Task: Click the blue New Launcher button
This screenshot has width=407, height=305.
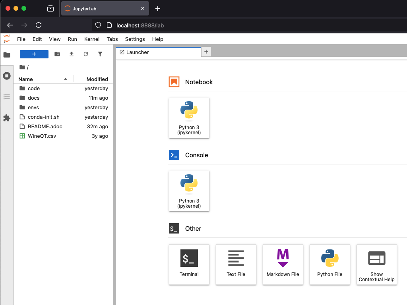Action: pos(34,54)
